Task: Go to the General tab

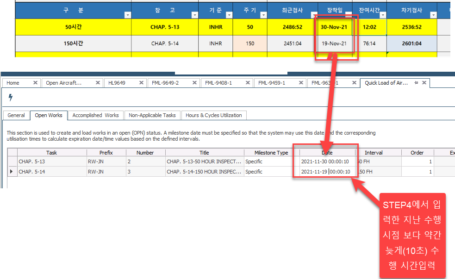Action: 16,115
